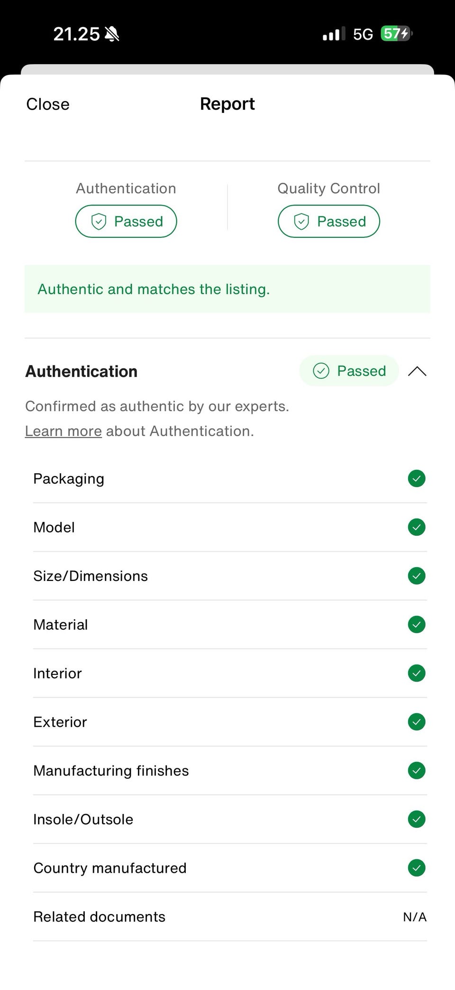Tap the battery indicator in status bar
The height and width of the screenshot is (990, 455).
(x=396, y=34)
